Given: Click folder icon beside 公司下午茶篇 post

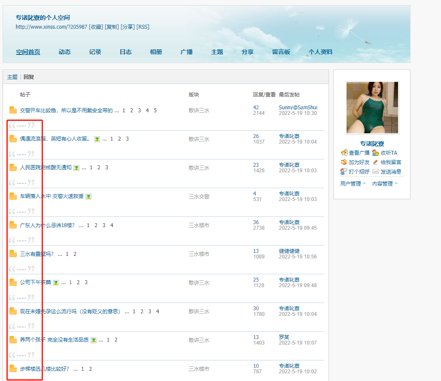Looking at the screenshot, I should [x=13, y=282].
